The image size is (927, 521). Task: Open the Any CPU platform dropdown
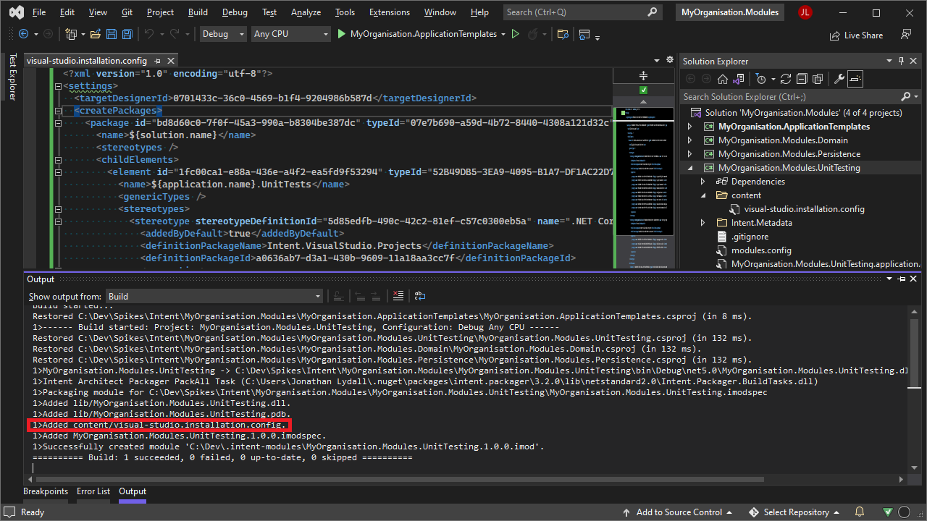click(291, 34)
